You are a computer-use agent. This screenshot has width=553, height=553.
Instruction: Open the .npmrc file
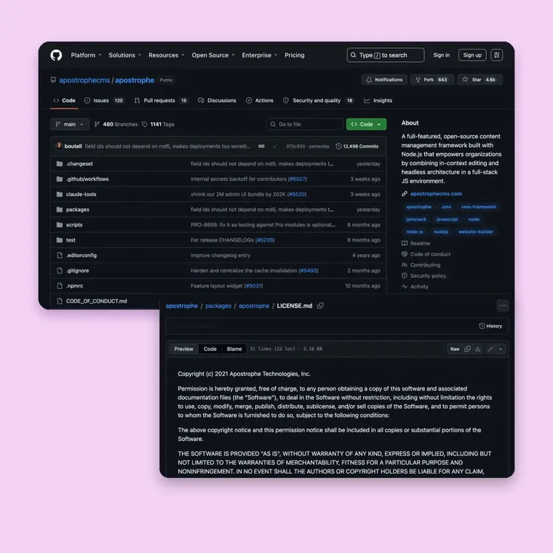point(74,286)
